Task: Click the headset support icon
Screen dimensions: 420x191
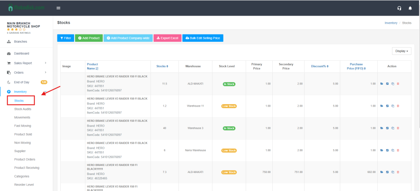Action: pos(399,8)
